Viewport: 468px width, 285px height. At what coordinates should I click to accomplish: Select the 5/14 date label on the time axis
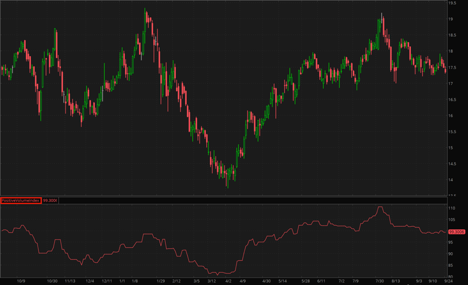tap(281, 281)
